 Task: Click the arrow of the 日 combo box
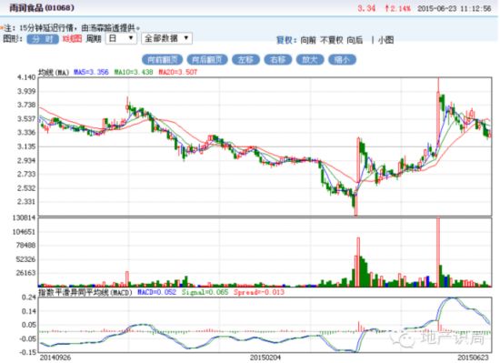pyautogui.click(x=131, y=38)
